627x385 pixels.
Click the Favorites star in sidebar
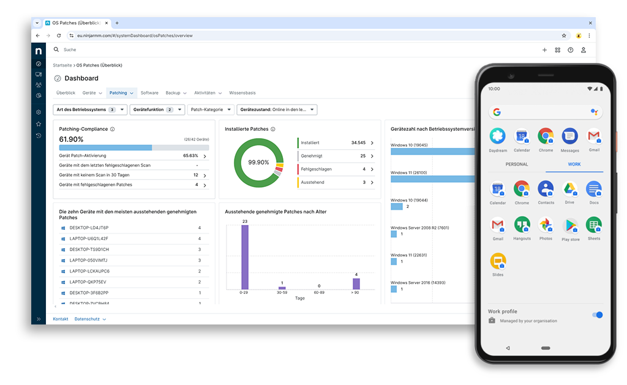(39, 124)
